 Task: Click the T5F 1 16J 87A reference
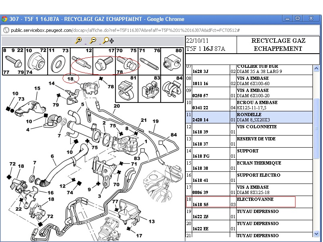[x=206, y=49]
